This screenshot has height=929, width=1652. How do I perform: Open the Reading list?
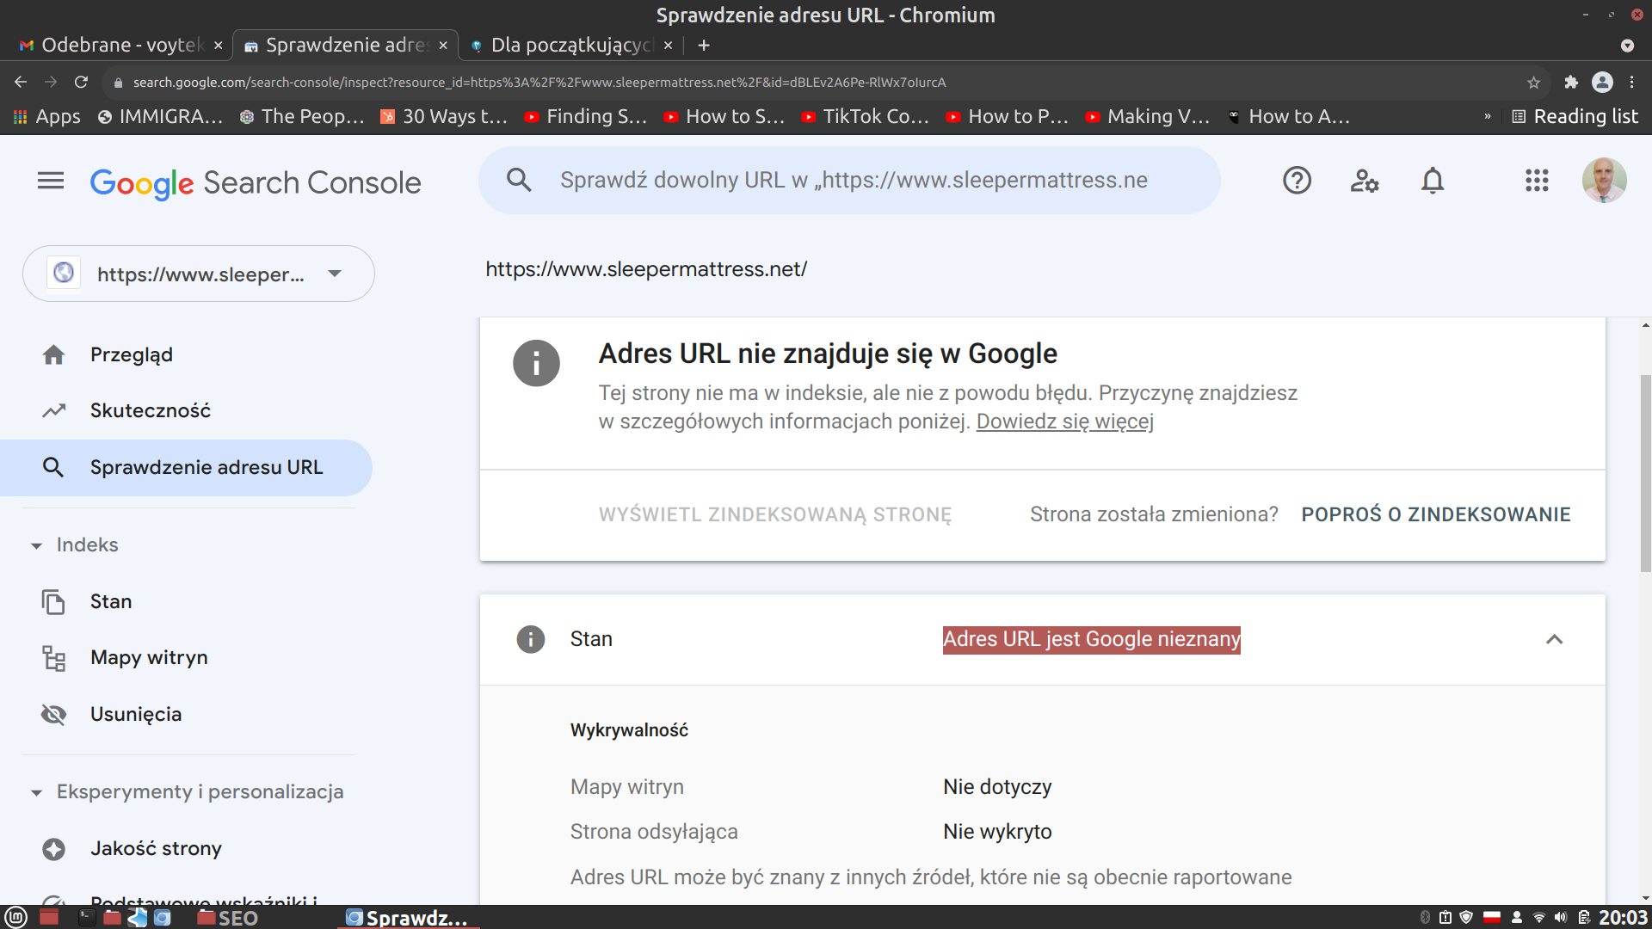coord(1575,116)
